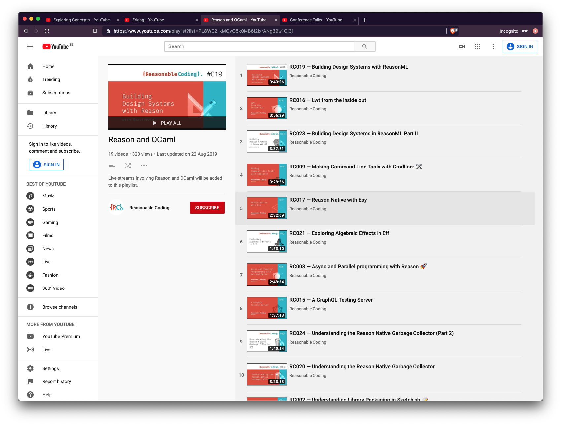This screenshot has width=561, height=425.
Task: Open the 360° Video section
Action: click(53, 288)
